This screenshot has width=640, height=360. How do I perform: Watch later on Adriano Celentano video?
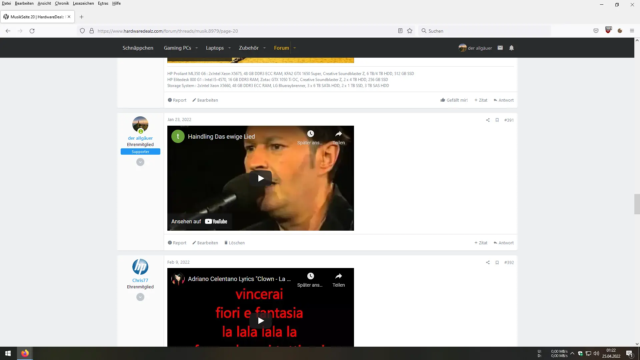pyautogui.click(x=310, y=280)
